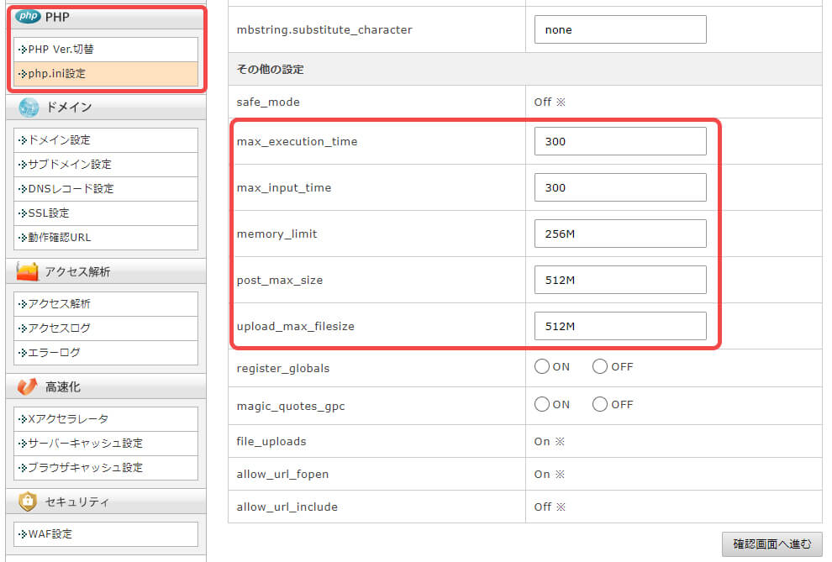The width and height of the screenshot is (832, 562).
Task: Open エラーログ in the access section
Action: coord(54,353)
